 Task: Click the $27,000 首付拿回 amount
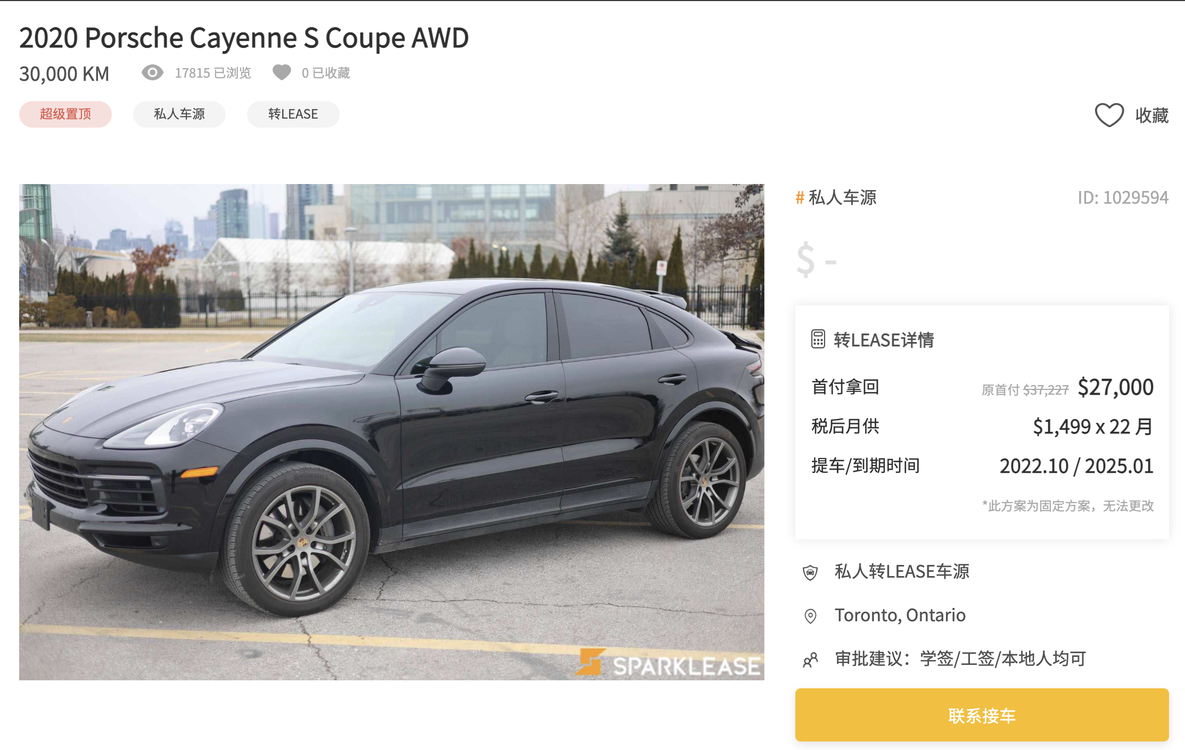click(1115, 387)
